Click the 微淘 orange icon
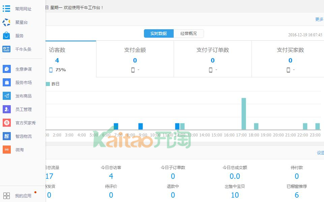 click(x=6, y=150)
